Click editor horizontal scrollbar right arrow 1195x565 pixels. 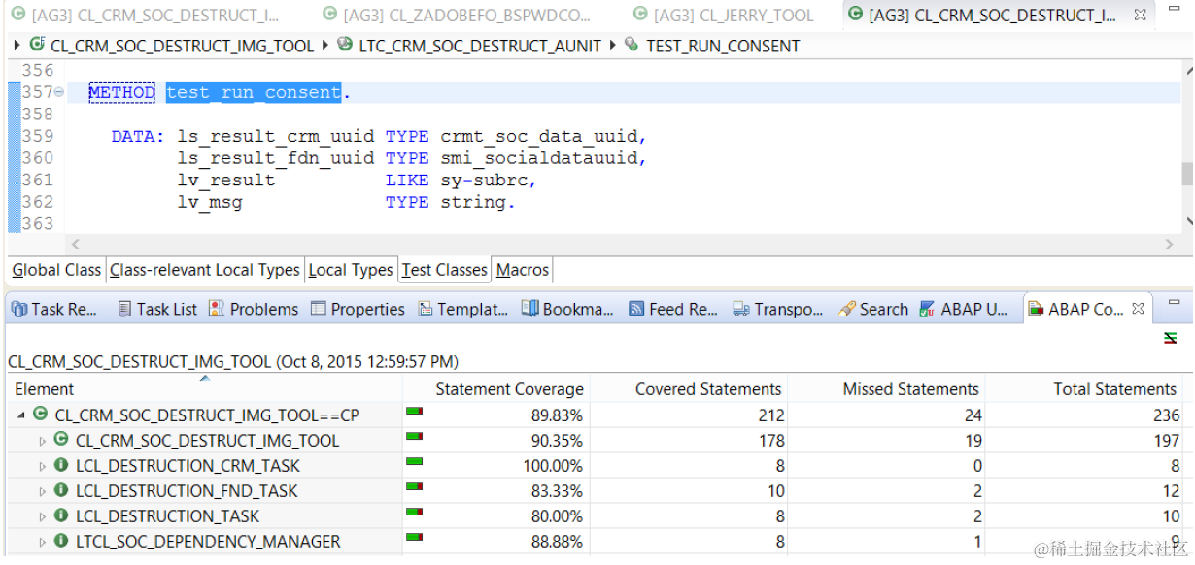click(x=1169, y=245)
